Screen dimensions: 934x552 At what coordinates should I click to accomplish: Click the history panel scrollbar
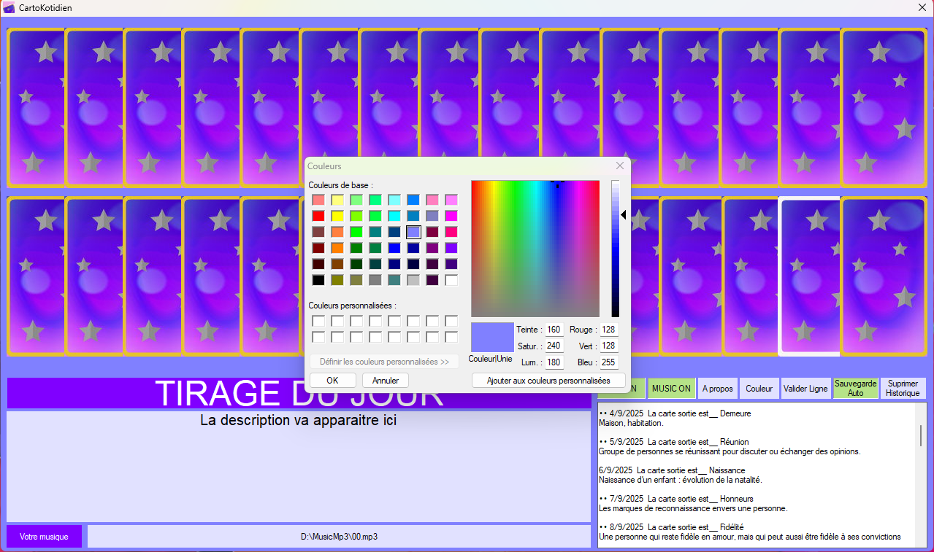pos(920,435)
